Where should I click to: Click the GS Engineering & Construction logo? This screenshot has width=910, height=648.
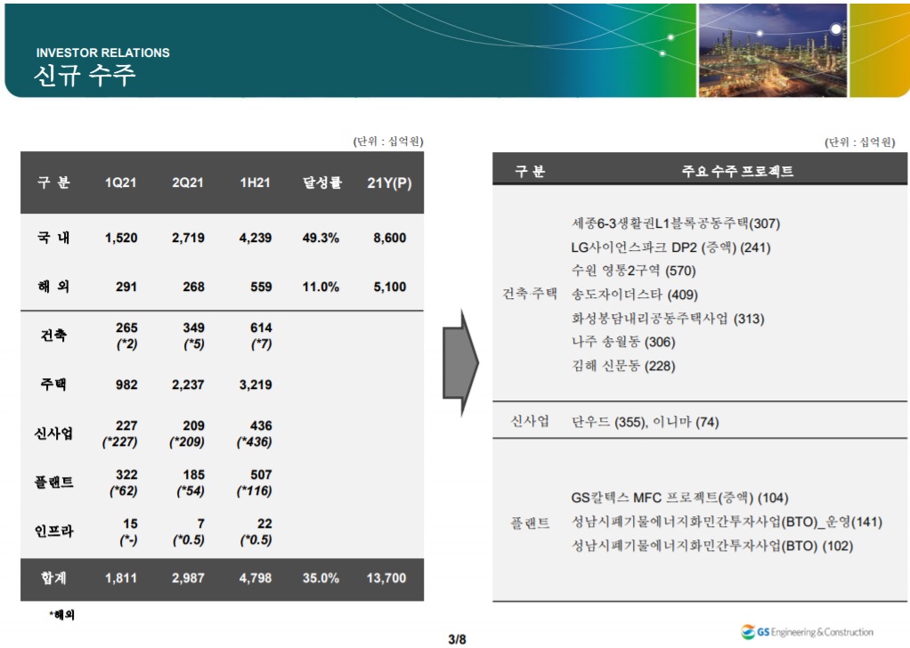[808, 632]
